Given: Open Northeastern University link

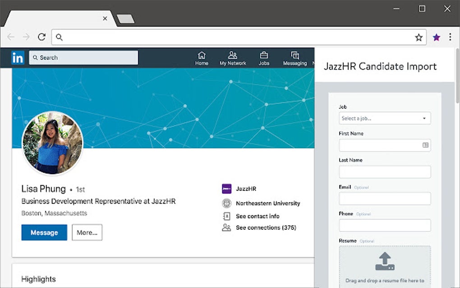Looking at the screenshot, I should click(268, 203).
